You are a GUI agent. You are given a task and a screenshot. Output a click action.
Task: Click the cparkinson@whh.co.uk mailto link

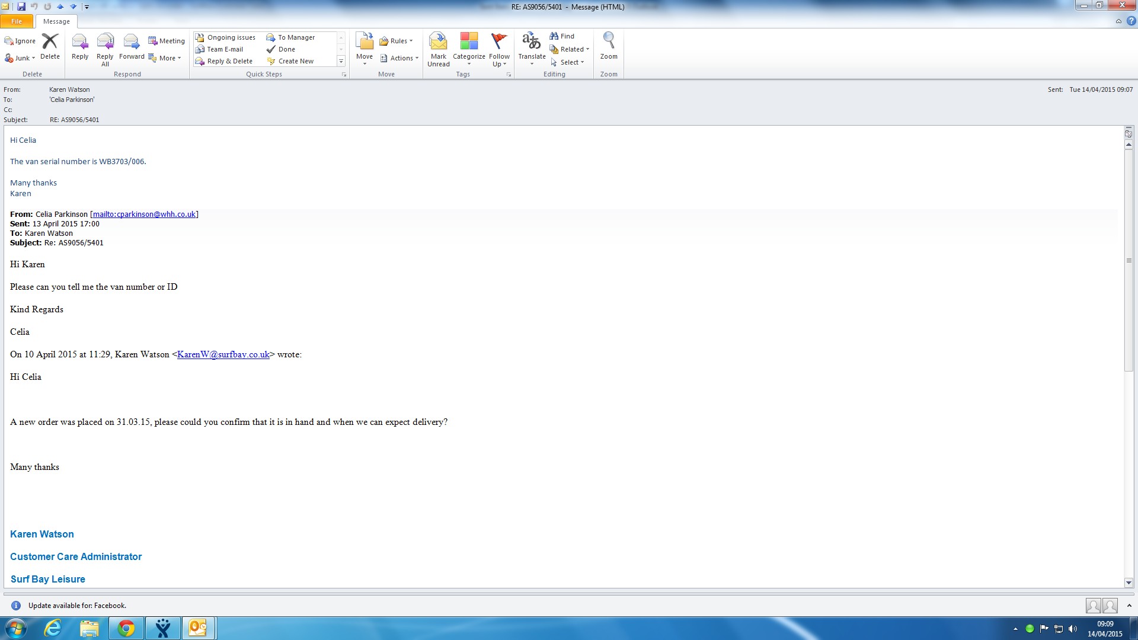coord(144,215)
